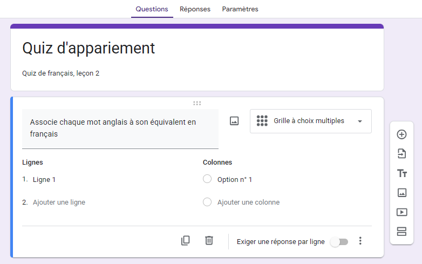422x264 pixels.
Task: Enable 'Exiger une réponse par ligne' toggle
Action: [339, 242]
